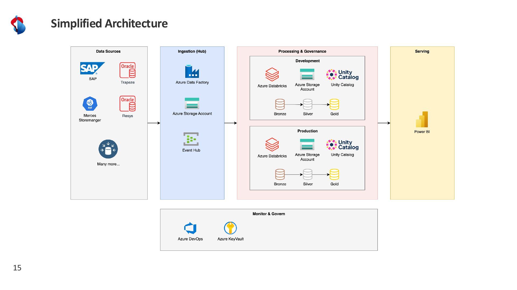Select the Bronze database icon in Production
This screenshot has height=290, width=517.
pyautogui.click(x=280, y=174)
